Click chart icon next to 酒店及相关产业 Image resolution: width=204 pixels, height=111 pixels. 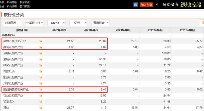point(41,59)
